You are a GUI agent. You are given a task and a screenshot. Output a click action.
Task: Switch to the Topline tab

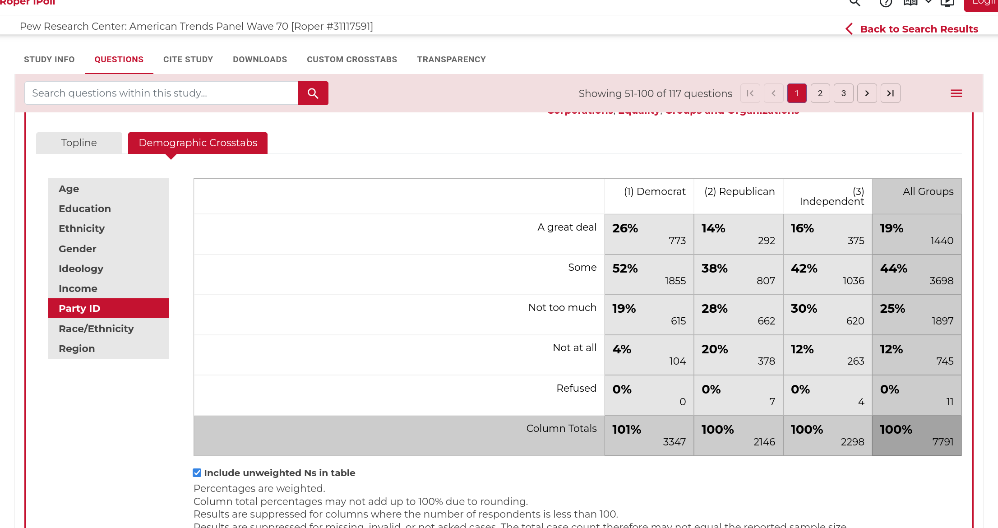pos(79,143)
